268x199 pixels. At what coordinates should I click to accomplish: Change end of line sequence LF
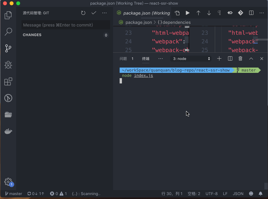click(x=225, y=194)
